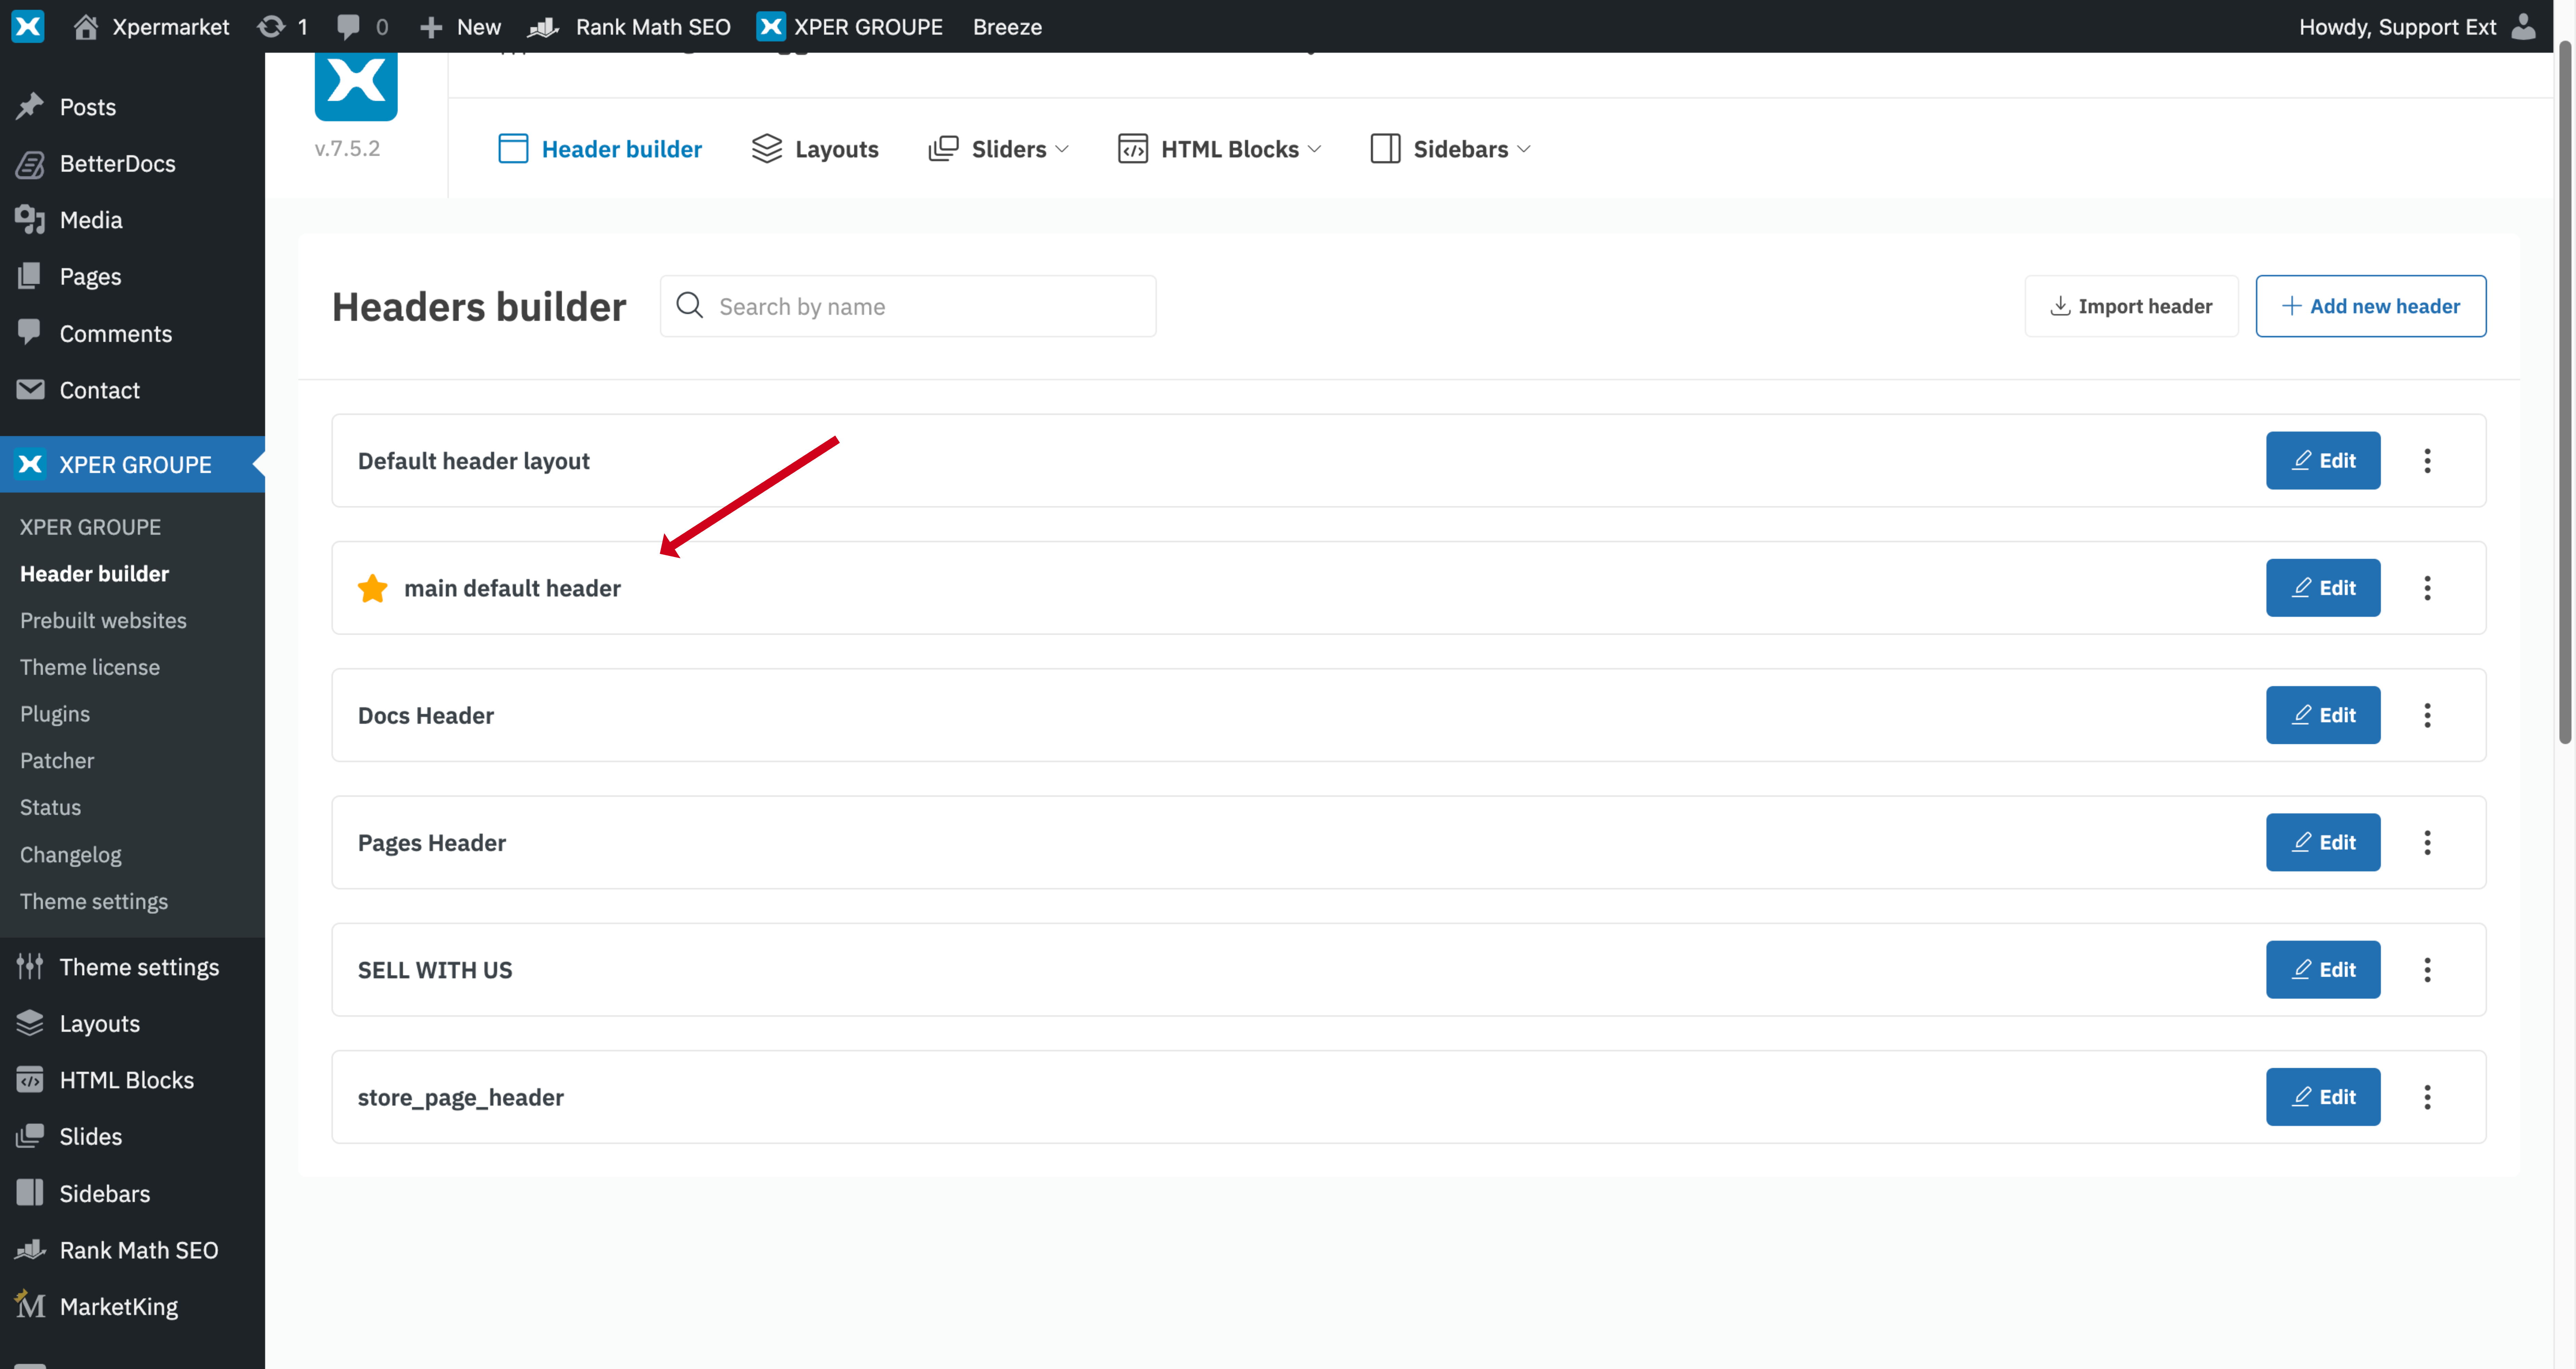Click Add new header button
The image size is (2576, 1369).
tap(2371, 306)
